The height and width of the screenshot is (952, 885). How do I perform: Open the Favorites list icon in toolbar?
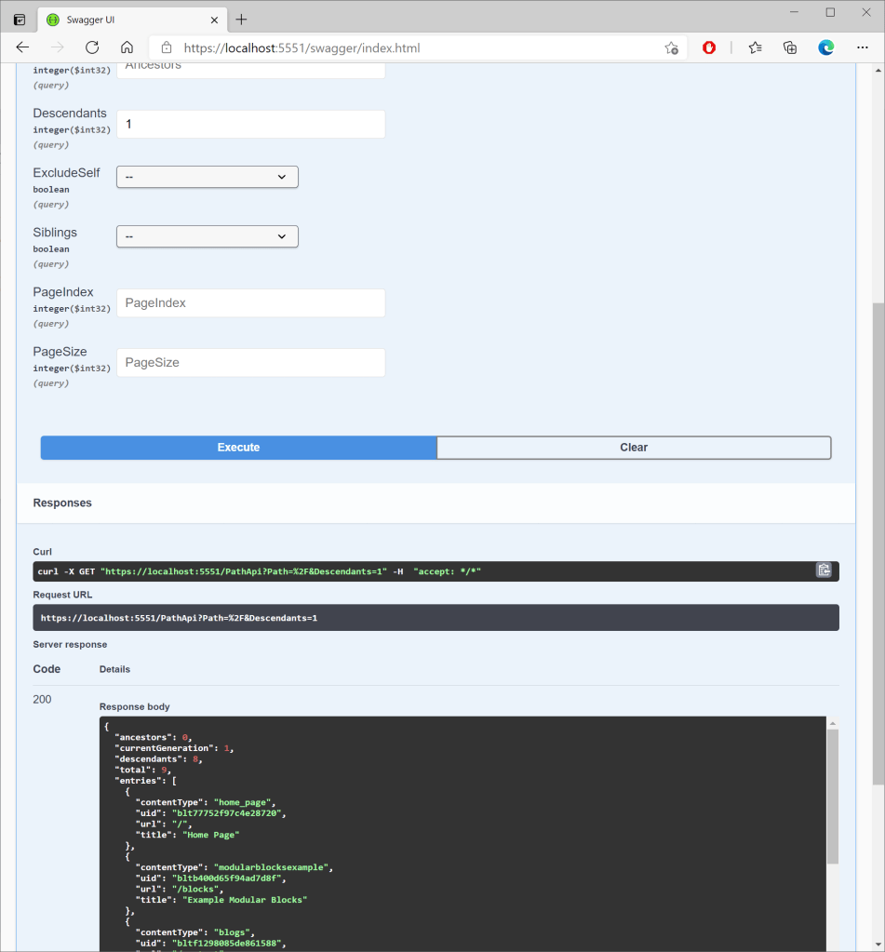(x=755, y=47)
